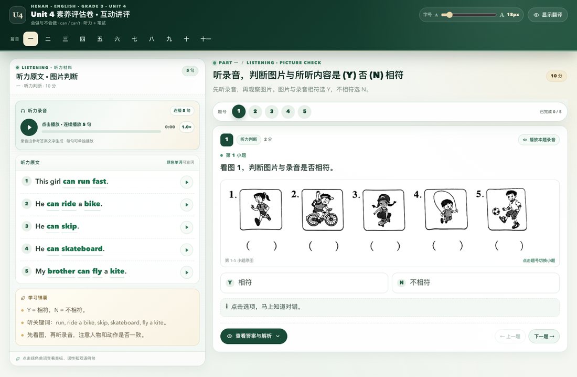Go to question number 3
577x377 pixels.
272,111
